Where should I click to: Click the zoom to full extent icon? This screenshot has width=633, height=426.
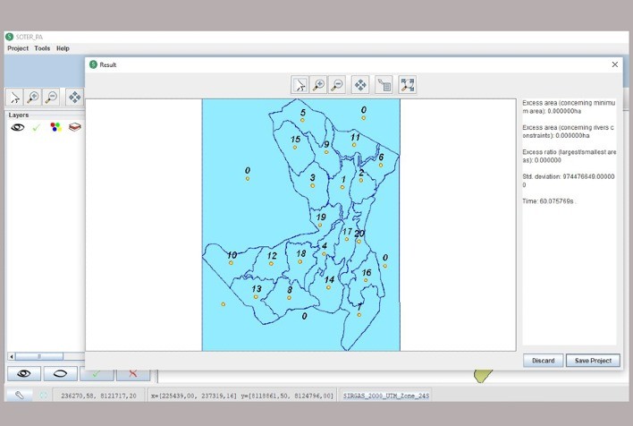coord(408,85)
